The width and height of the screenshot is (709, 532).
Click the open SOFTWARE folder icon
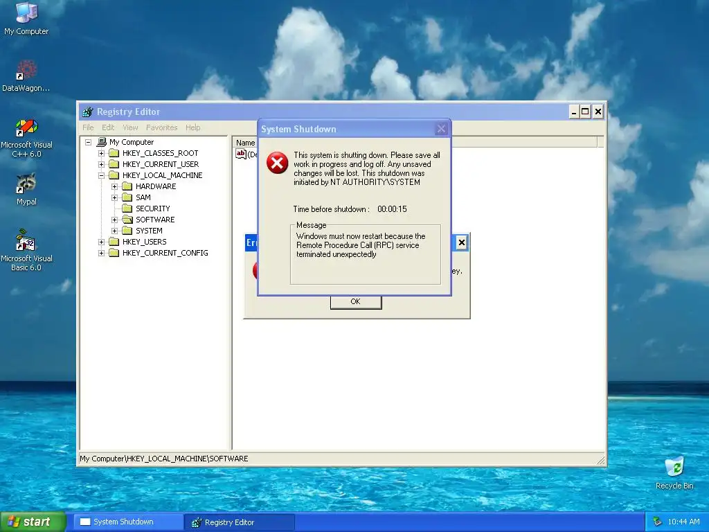[x=127, y=220]
